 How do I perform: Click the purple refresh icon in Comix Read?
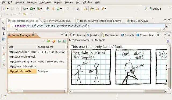168,41
